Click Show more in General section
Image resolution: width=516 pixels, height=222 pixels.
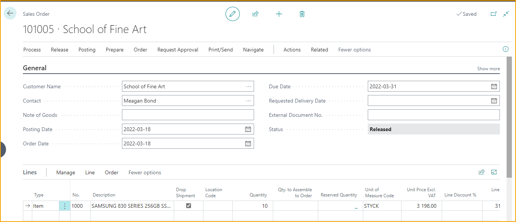click(488, 69)
